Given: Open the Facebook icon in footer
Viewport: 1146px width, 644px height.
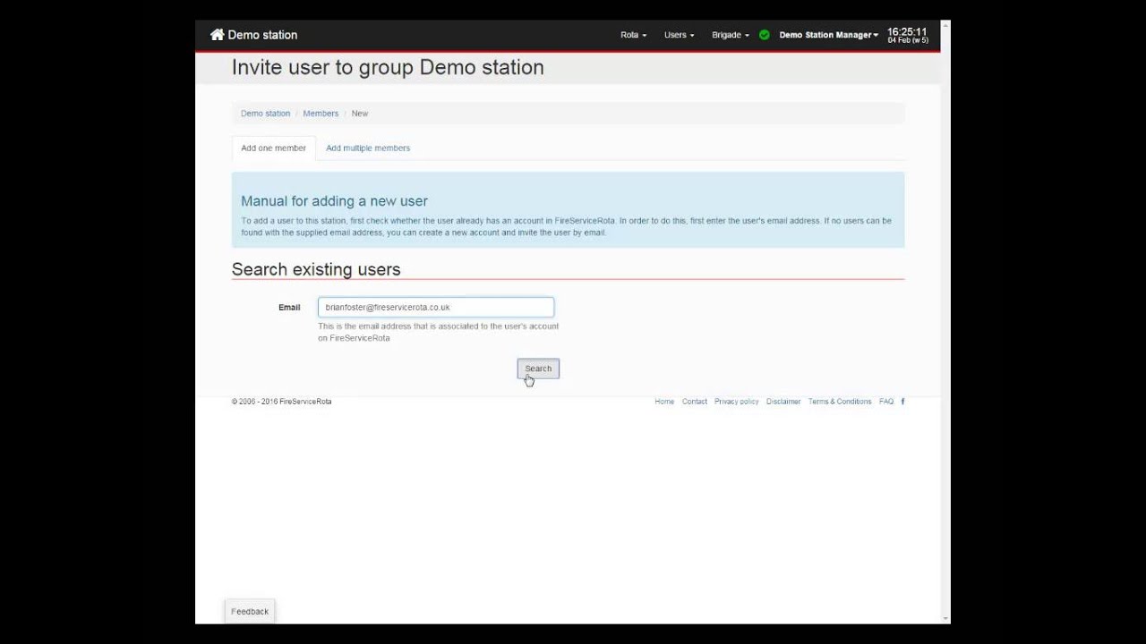Looking at the screenshot, I should [x=902, y=402].
